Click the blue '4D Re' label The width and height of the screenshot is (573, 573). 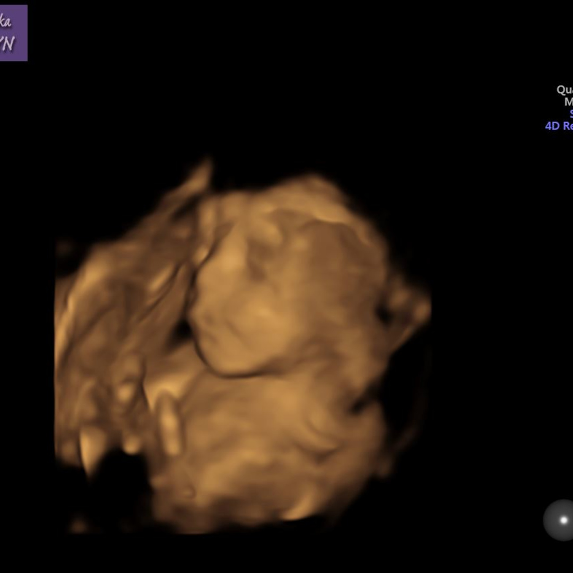click(x=559, y=126)
